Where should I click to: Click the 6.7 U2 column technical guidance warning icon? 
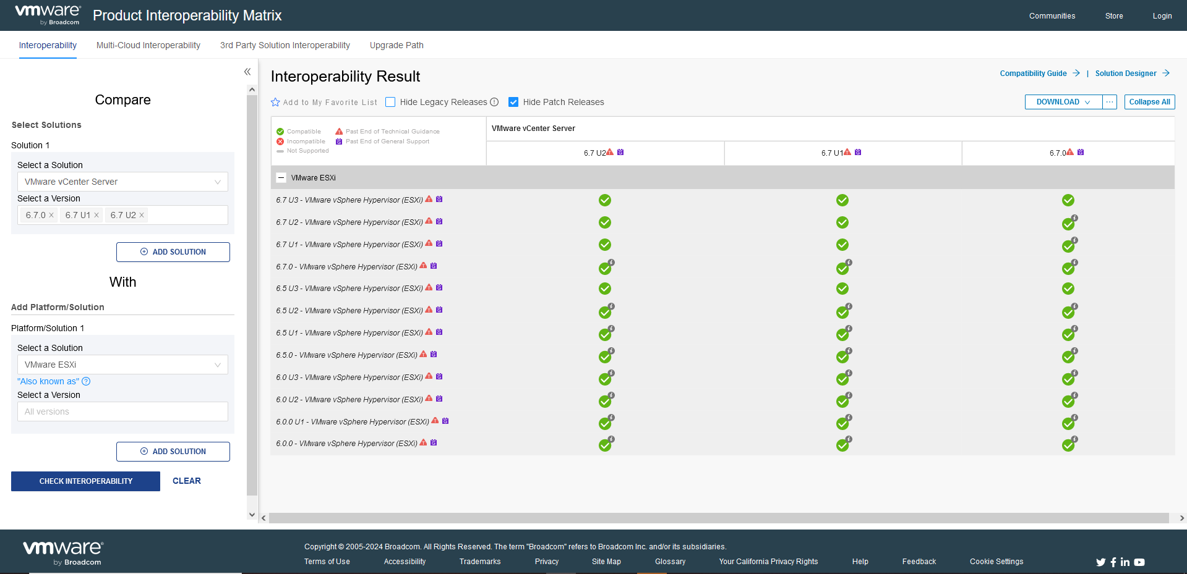(610, 152)
